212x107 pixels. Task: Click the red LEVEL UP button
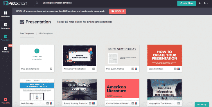click(x=118, y=11)
